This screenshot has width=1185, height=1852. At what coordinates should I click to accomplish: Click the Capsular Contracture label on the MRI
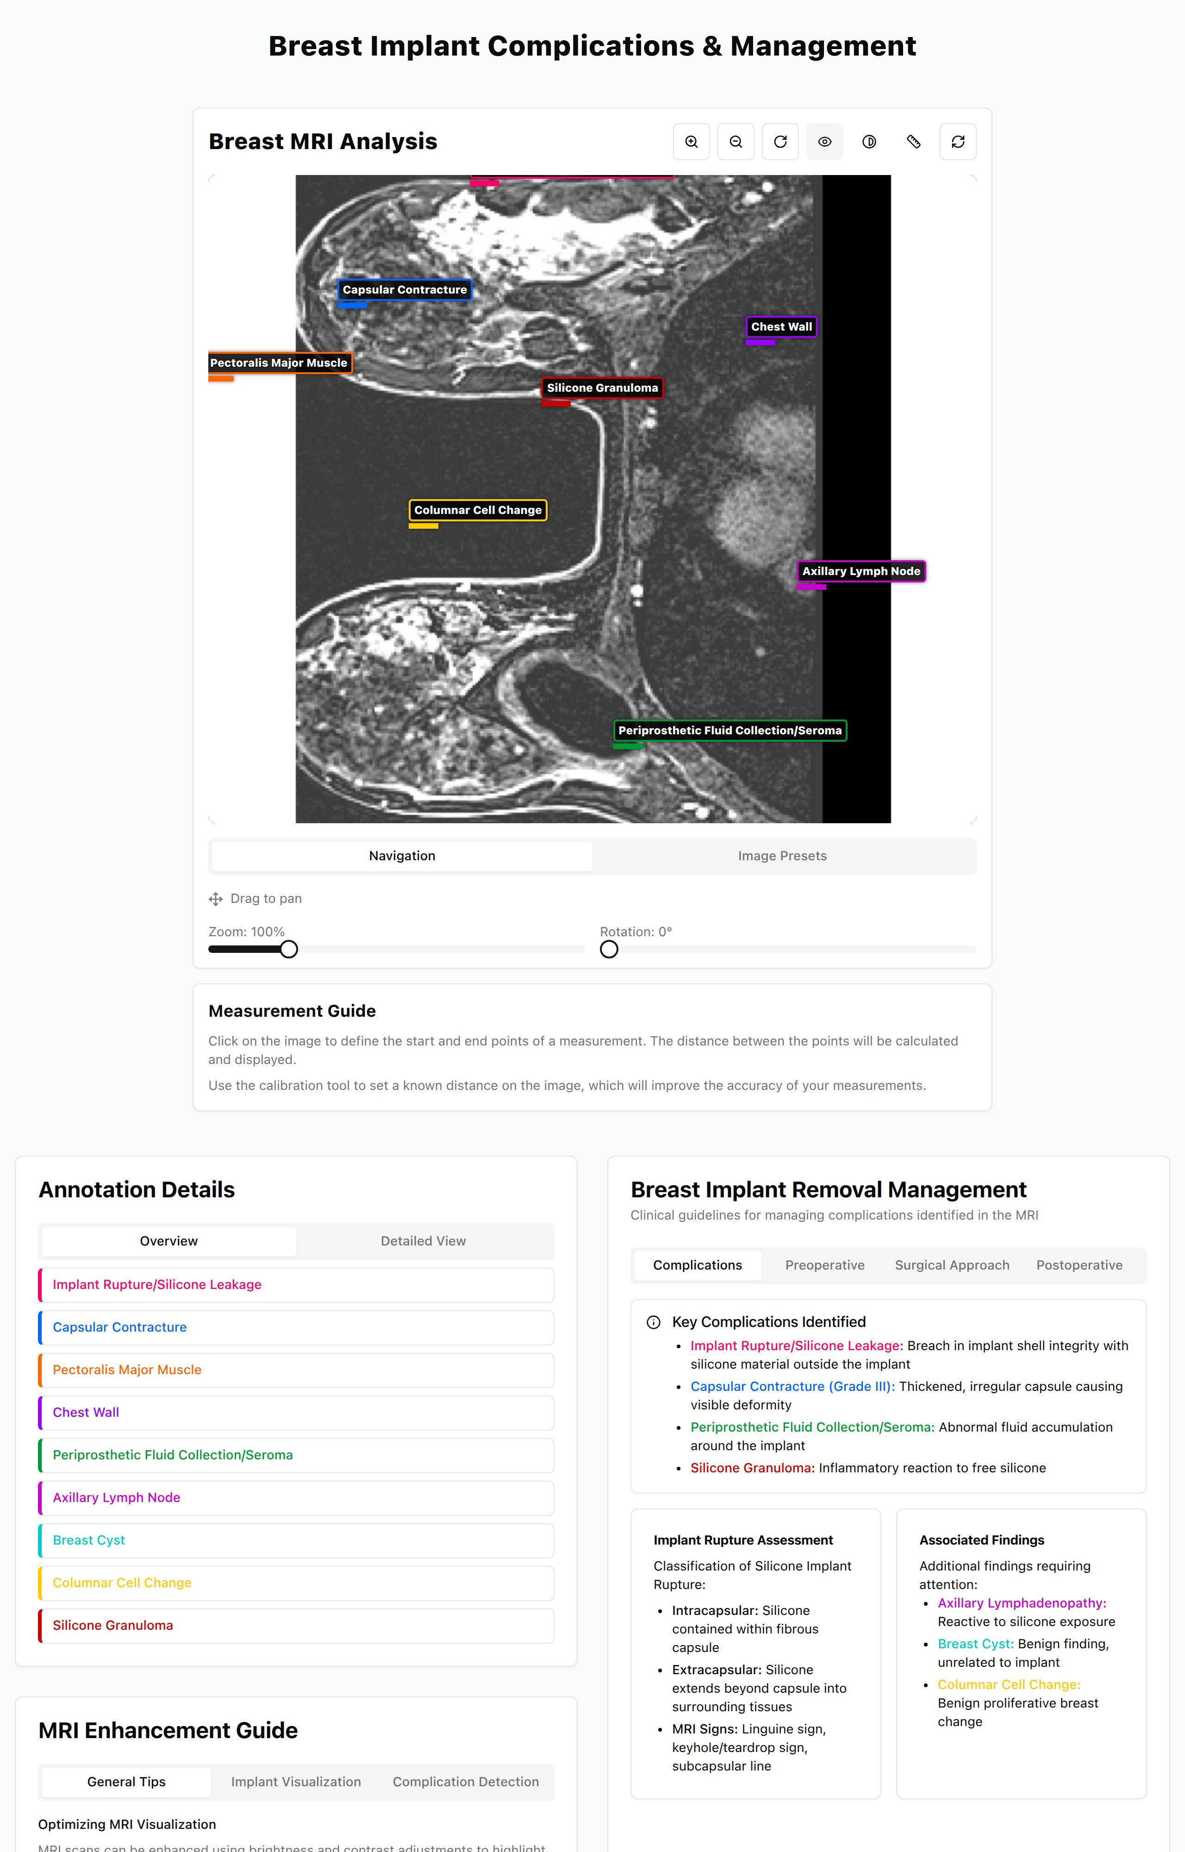click(x=405, y=290)
